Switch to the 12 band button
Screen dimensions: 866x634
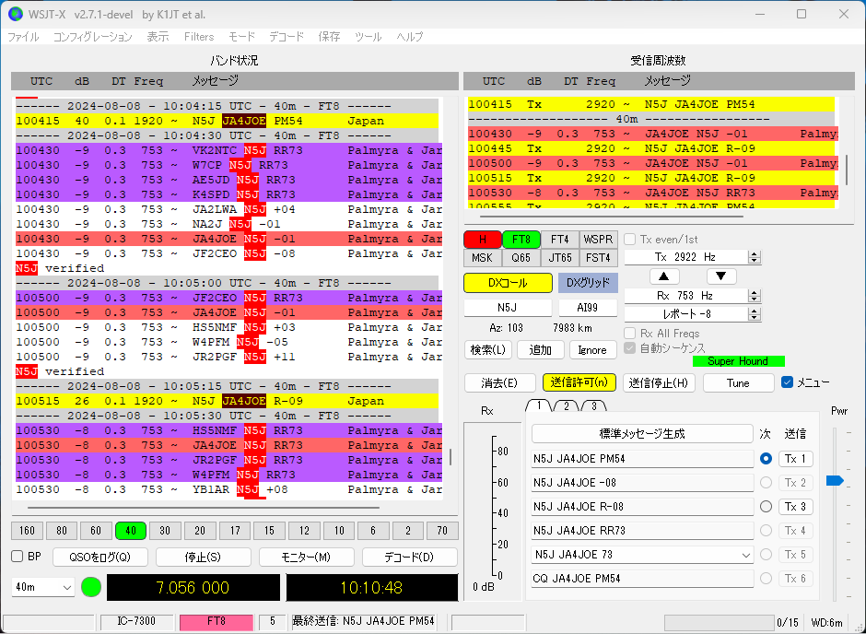pos(304,531)
